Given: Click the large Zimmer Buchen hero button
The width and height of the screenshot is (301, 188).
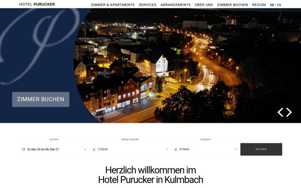Looking at the screenshot, I should pyautogui.click(x=41, y=99).
